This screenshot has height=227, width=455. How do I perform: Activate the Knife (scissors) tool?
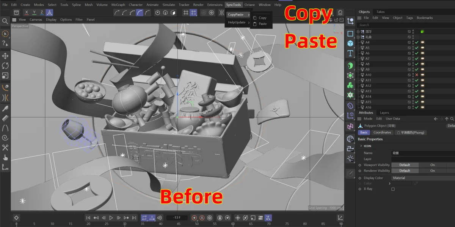5,147
